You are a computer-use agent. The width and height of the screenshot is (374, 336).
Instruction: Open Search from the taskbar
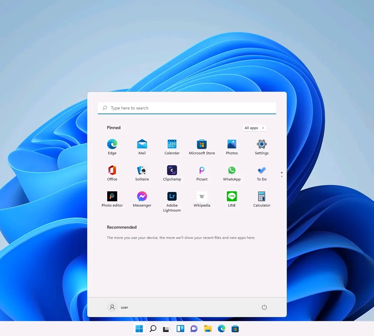point(153,329)
